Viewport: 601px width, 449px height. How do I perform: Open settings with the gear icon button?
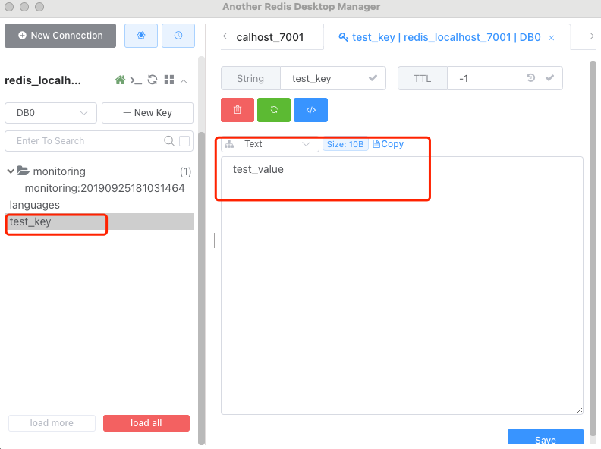(x=140, y=36)
